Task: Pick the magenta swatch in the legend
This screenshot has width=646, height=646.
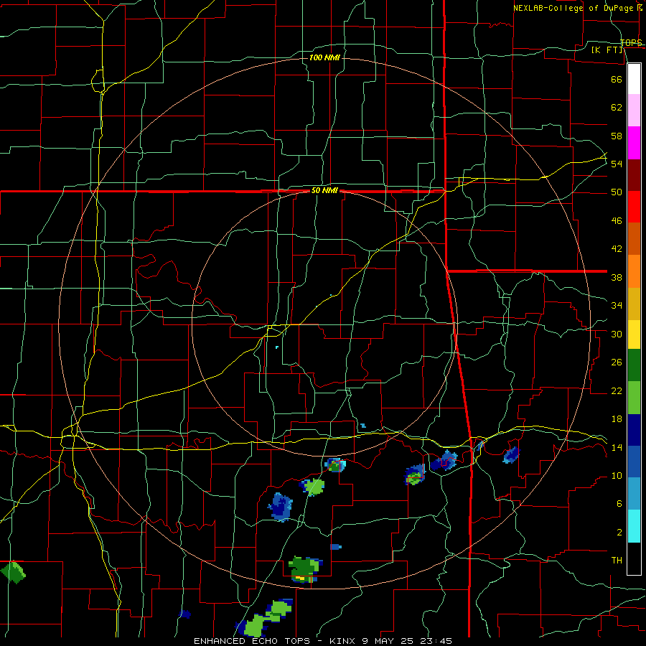Action: pyautogui.click(x=634, y=143)
